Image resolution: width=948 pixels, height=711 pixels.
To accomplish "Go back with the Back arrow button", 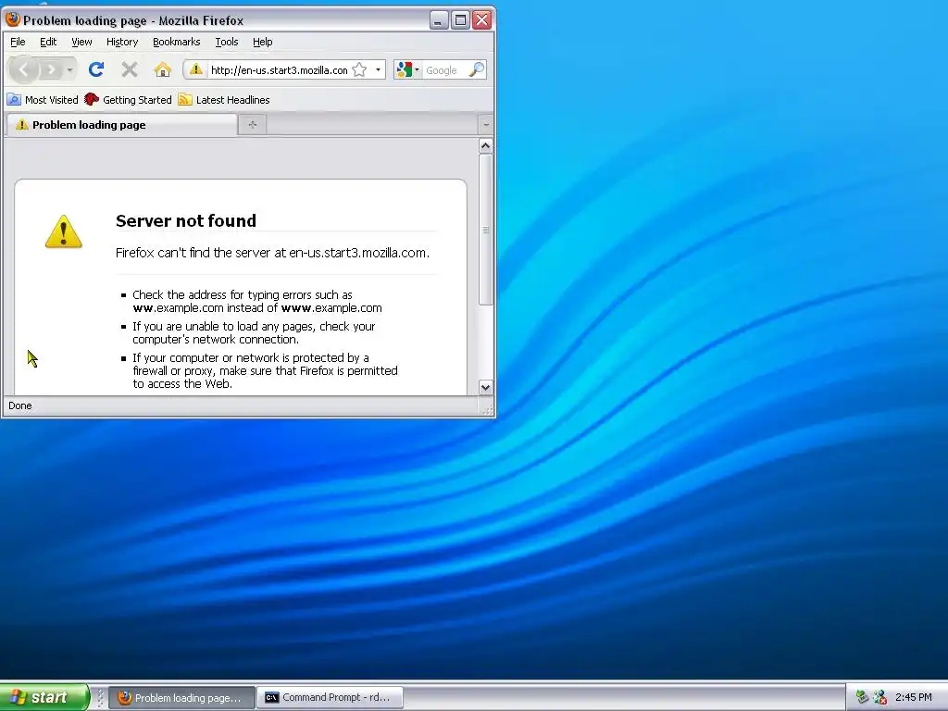I will coord(24,70).
